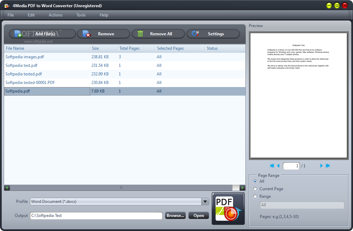Click Selected Pages cell for Softpedia images.pdf
353x231 pixels.
(159, 57)
